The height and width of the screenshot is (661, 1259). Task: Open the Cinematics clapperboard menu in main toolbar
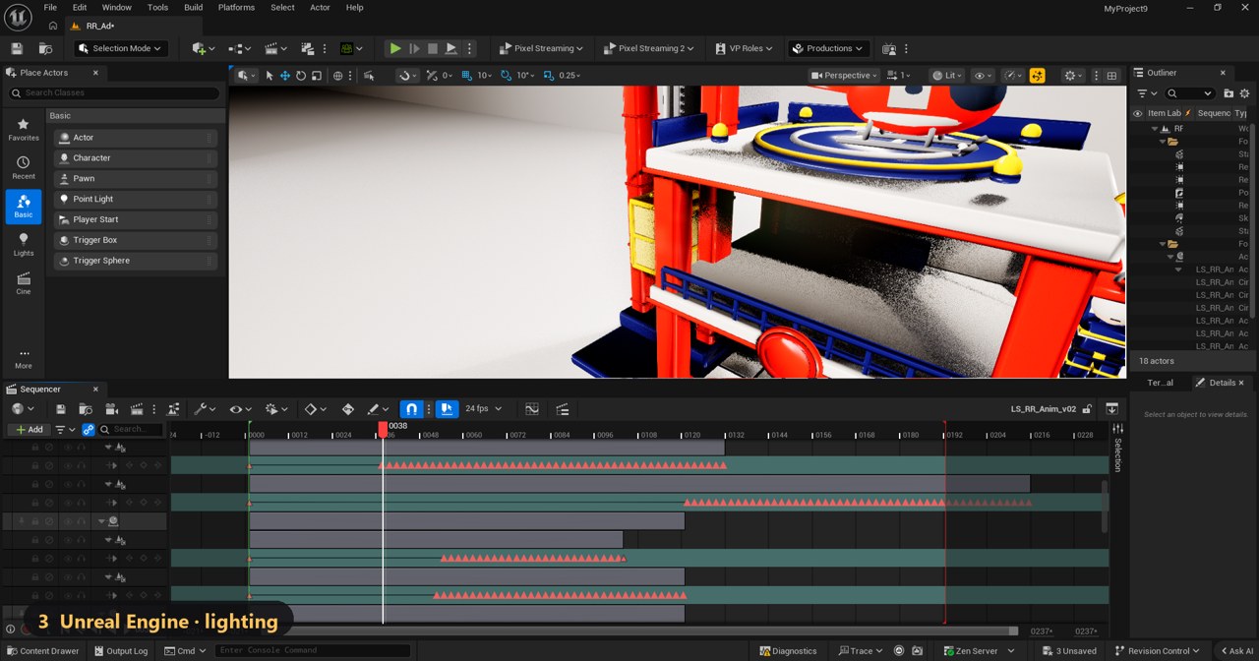[x=274, y=48]
